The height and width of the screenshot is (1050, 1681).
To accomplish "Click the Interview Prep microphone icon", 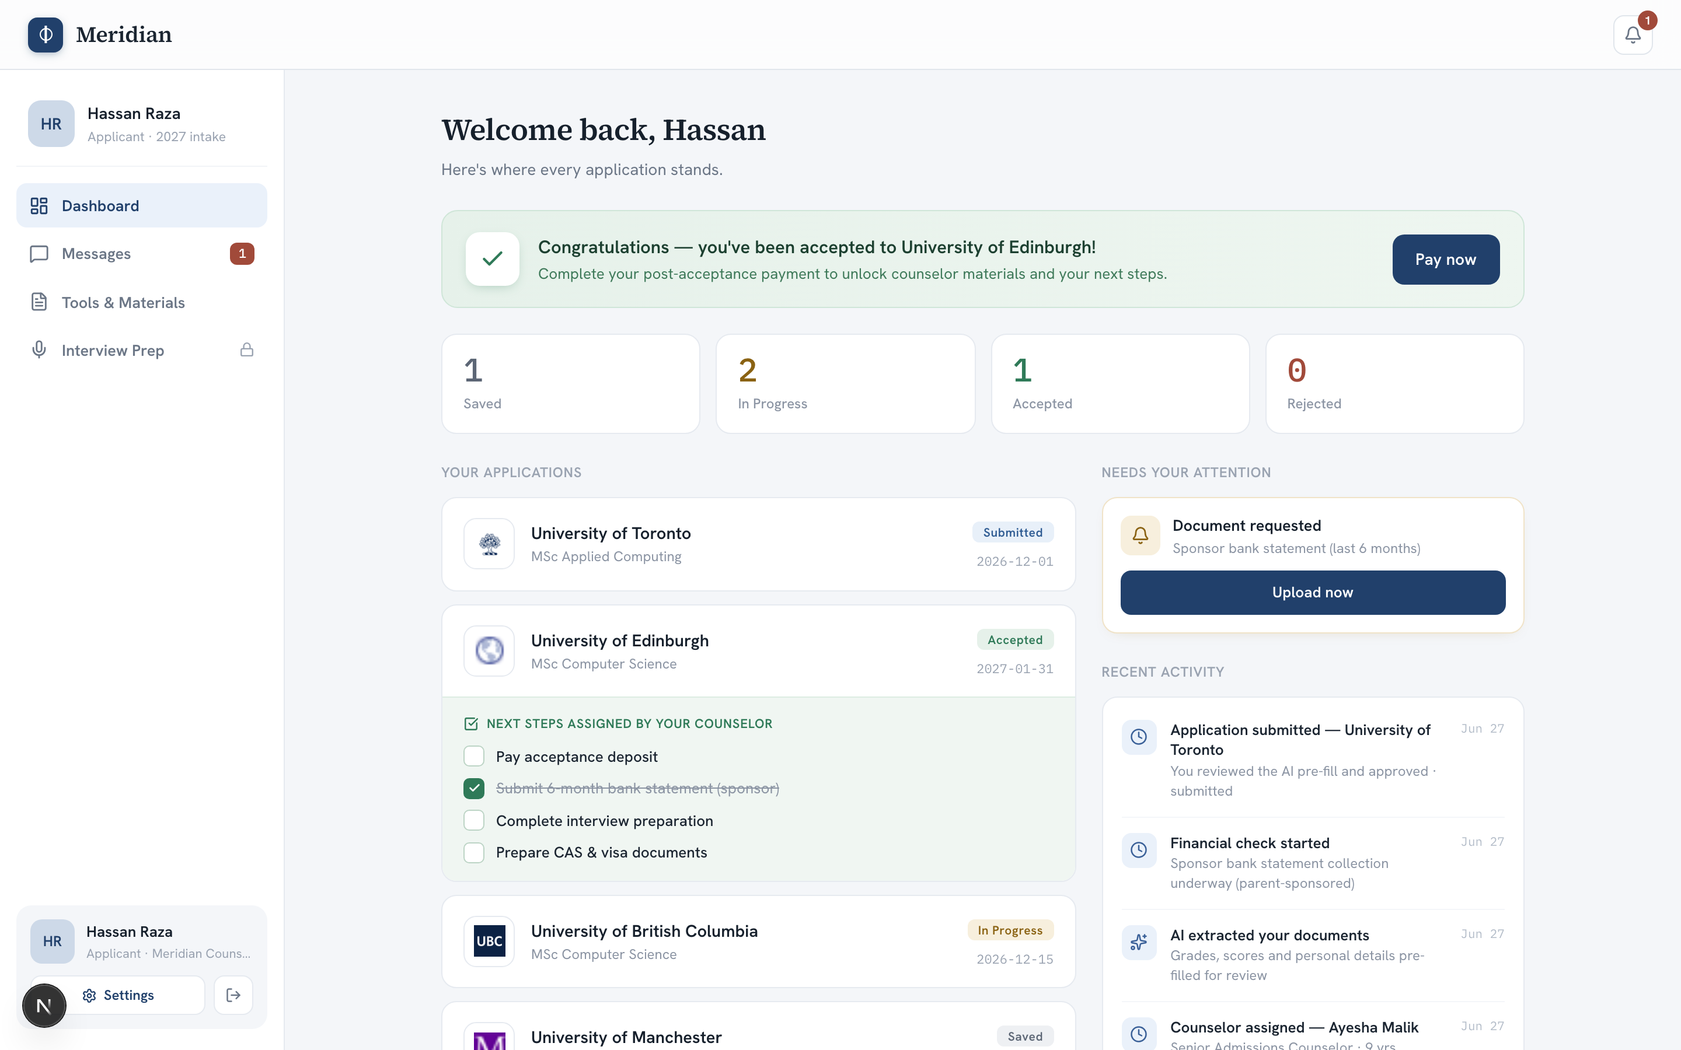I will pos(39,349).
